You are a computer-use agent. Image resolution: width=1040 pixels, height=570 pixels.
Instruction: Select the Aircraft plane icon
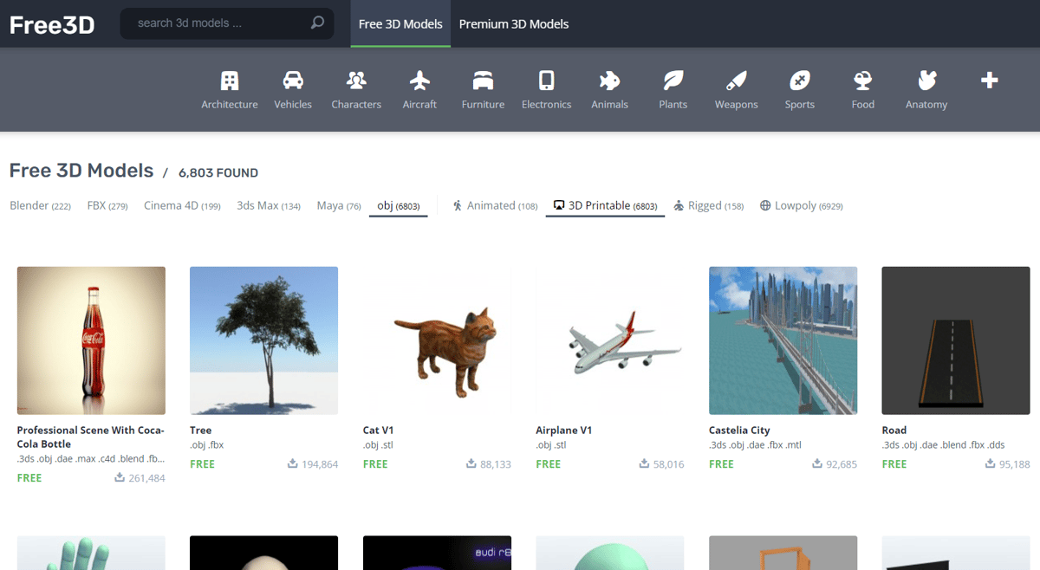click(x=419, y=81)
